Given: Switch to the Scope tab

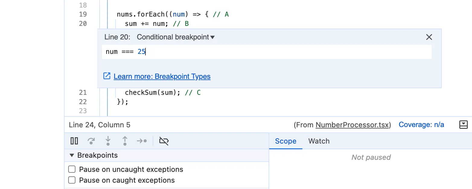Looking at the screenshot, I should [x=285, y=141].
